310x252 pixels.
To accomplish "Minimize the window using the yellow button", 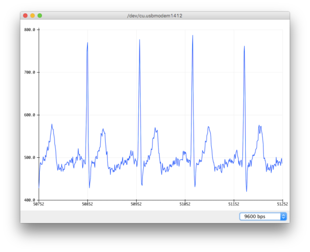I will click(x=33, y=16).
